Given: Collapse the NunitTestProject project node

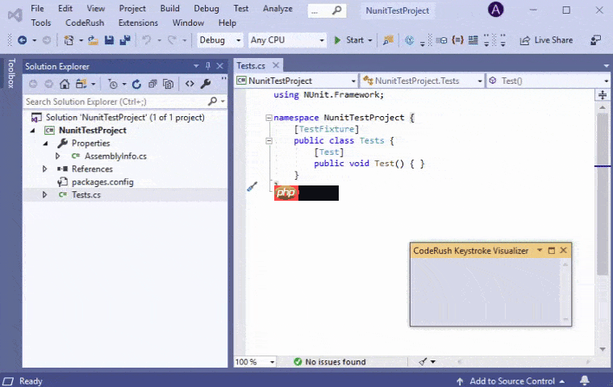Looking at the screenshot, I should click(33, 131).
